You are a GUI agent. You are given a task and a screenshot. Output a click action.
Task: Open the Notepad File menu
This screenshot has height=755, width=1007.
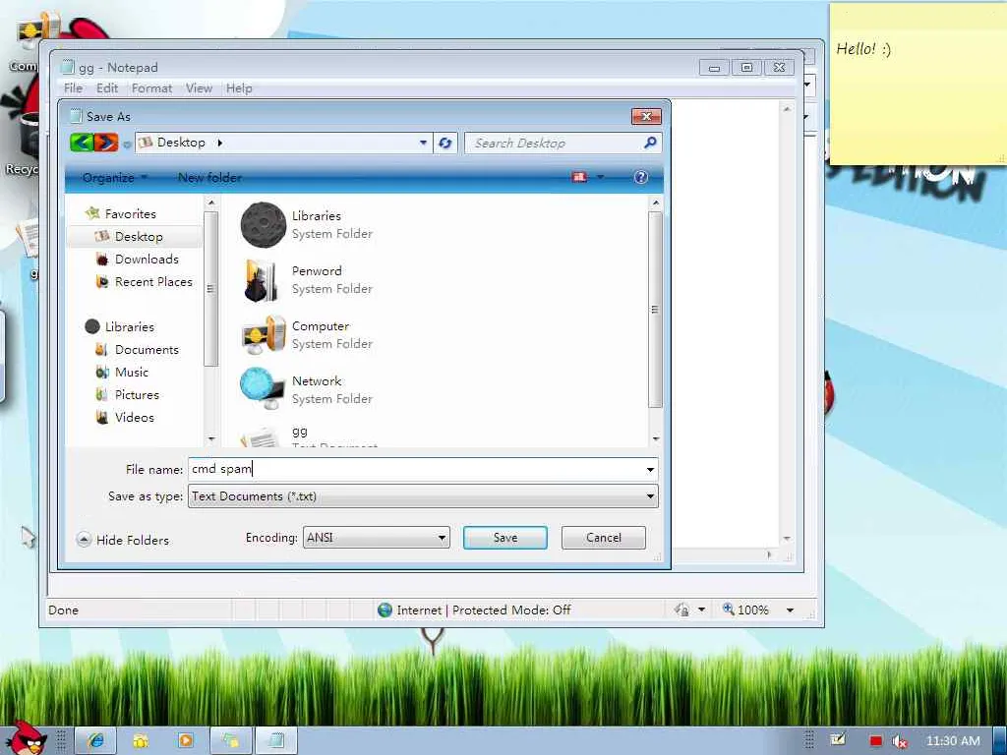(x=73, y=87)
